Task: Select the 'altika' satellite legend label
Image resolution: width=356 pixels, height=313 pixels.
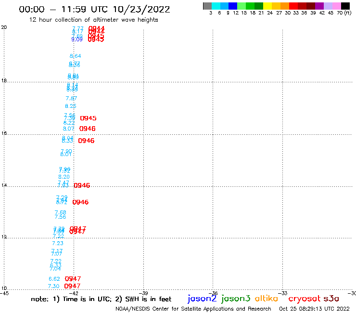Action: (x=267, y=299)
